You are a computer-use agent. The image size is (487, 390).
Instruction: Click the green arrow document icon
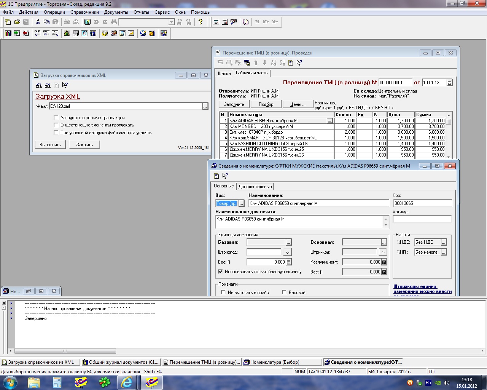(x=17, y=34)
